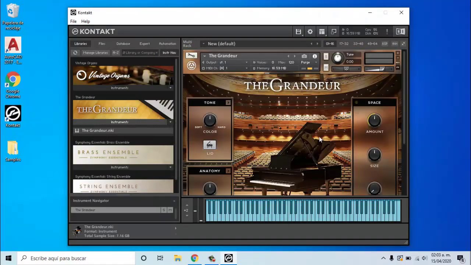Open the Anatomy panel arrow button
Image resolution: width=471 pixels, height=265 pixels.
(228, 171)
